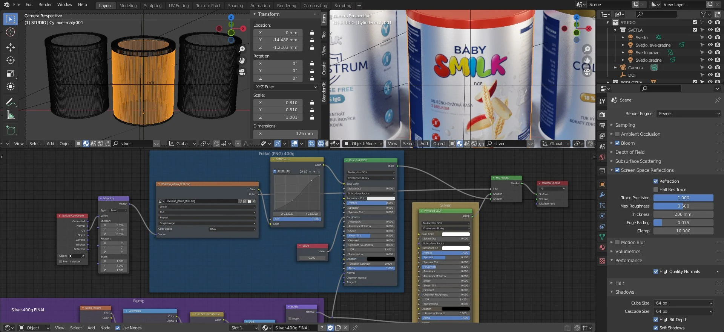This screenshot has width=724, height=332.
Task: Open Object Constraints properties tab
Action: pos(602,226)
